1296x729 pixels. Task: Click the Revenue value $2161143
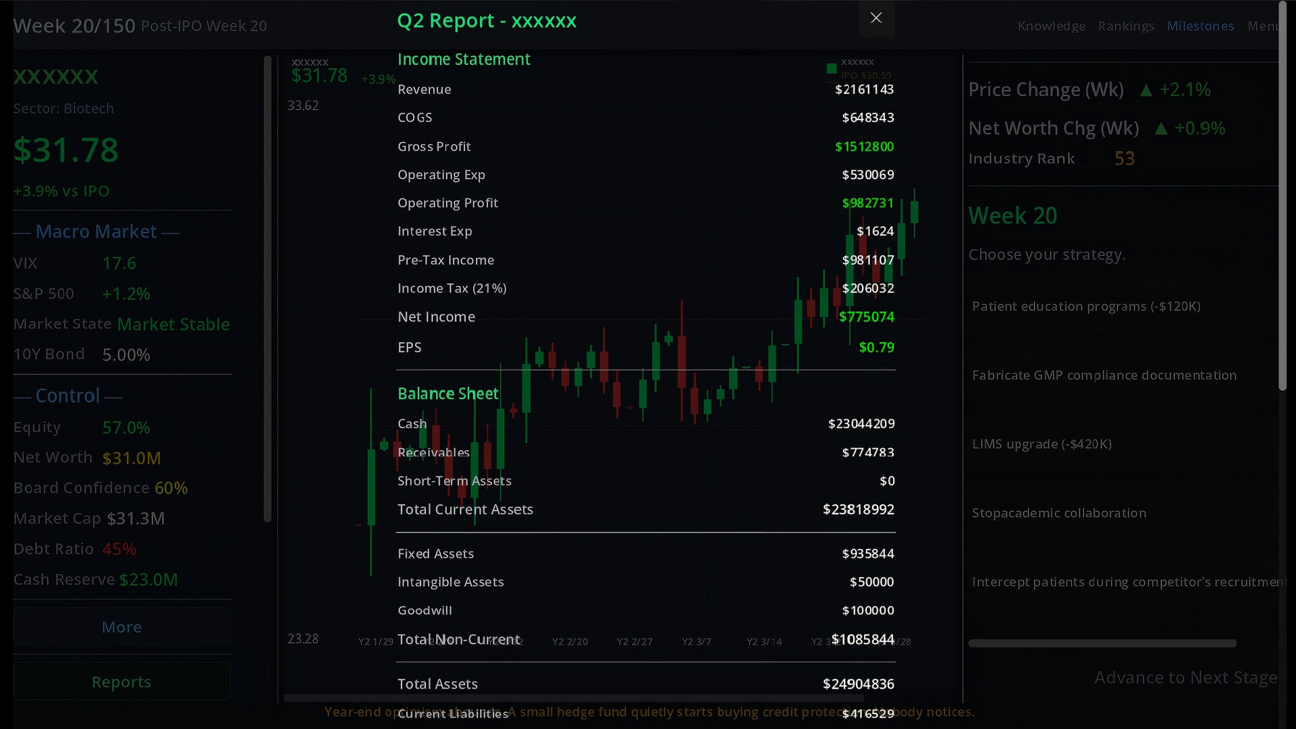[864, 89]
